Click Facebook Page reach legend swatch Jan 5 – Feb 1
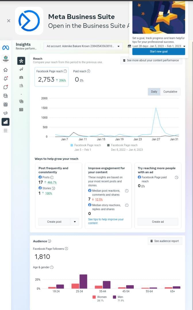 pyautogui.click(x=72, y=145)
